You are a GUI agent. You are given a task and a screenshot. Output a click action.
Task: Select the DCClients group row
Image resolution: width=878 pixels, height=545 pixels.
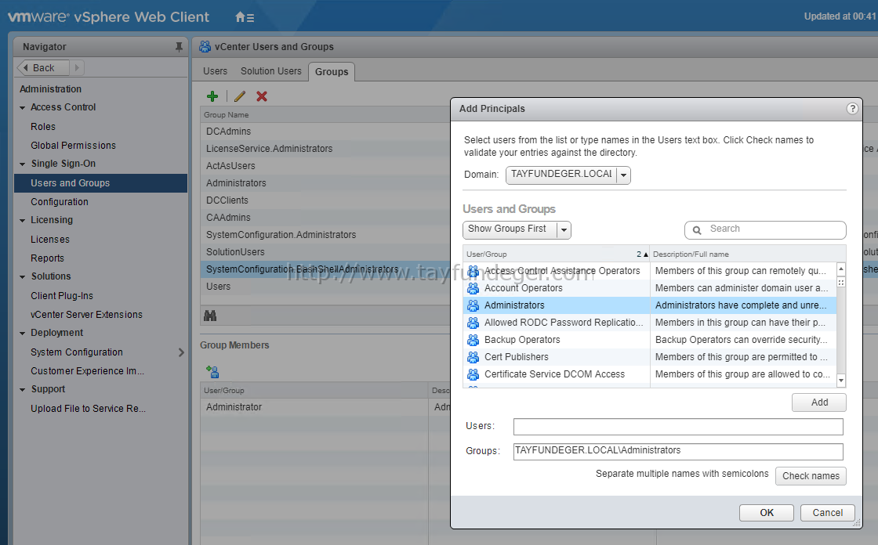point(325,200)
